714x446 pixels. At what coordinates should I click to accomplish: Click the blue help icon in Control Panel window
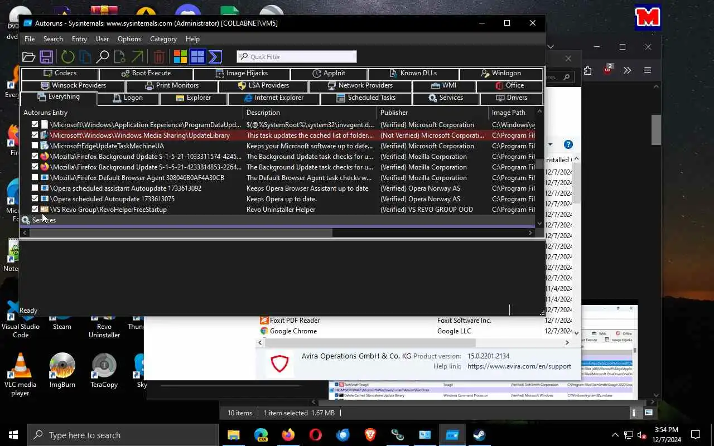pyautogui.click(x=568, y=144)
